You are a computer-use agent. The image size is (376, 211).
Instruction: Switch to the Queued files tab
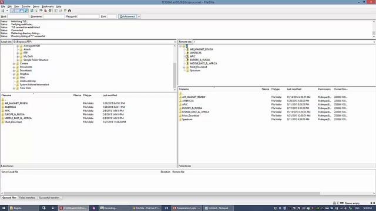coord(9,198)
